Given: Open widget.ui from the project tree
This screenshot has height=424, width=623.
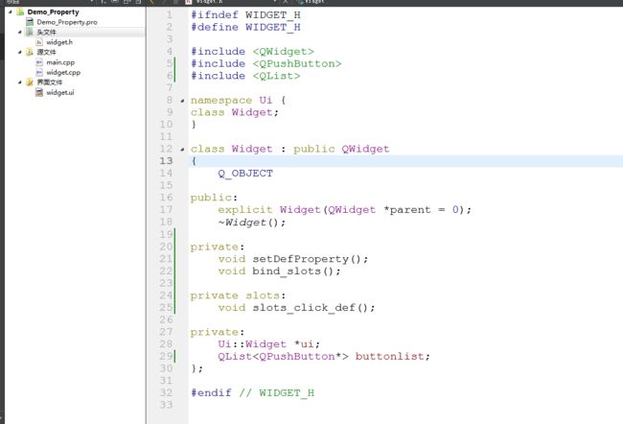Looking at the screenshot, I should (60, 93).
